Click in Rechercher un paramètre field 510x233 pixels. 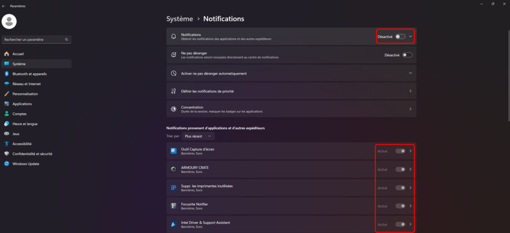pyautogui.click(x=36, y=40)
